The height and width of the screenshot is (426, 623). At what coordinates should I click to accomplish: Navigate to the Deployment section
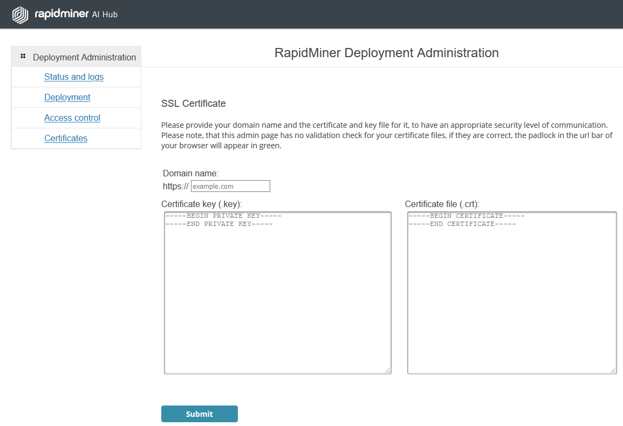tap(67, 97)
